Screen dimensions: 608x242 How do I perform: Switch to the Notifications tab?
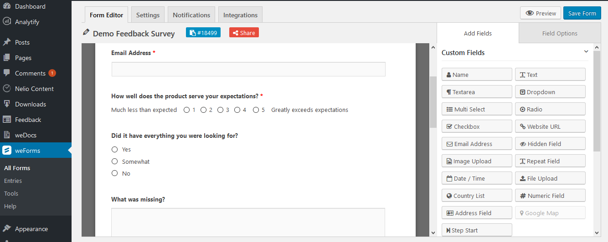pos(191,15)
